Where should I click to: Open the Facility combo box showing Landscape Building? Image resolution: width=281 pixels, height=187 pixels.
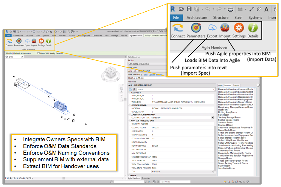(147, 64)
